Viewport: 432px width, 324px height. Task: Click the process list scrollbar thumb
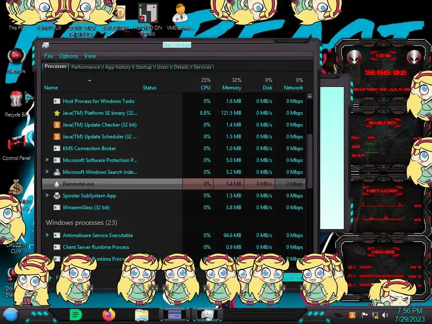tap(310, 161)
